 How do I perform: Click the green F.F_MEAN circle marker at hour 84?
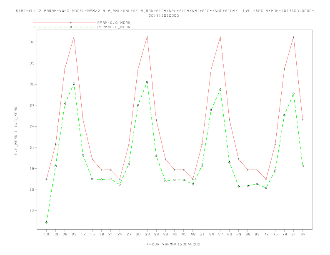pyautogui.click(x=303, y=166)
